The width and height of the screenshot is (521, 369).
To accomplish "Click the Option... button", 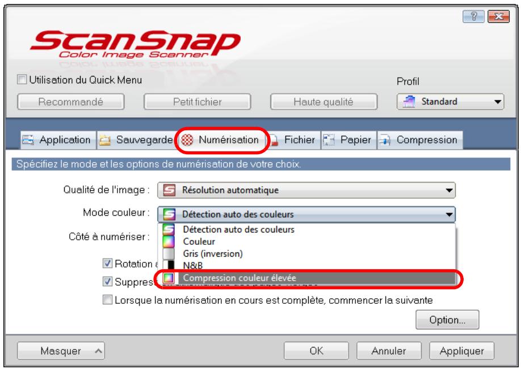I will click(447, 320).
